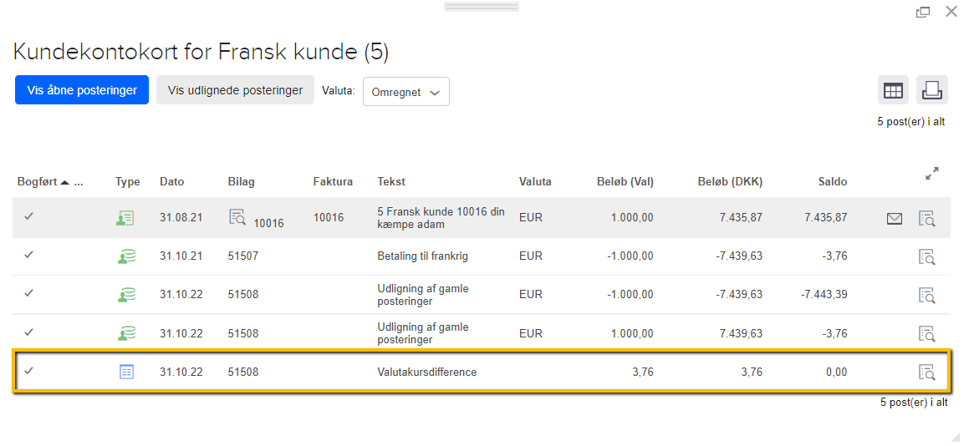Click the expand table arrows icon
The width and height of the screenshot is (964, 446).
click(x=931, y=175)
